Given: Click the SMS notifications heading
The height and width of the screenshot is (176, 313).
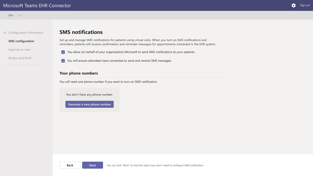Looking at the screenshot, I should coord(81,32).
